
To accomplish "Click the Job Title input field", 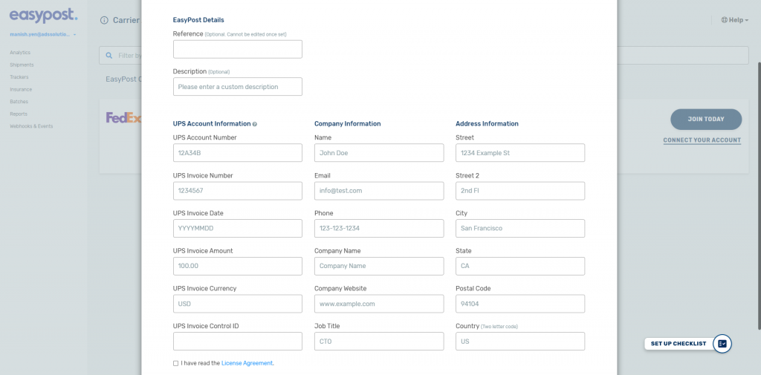I will pos(379,342).
